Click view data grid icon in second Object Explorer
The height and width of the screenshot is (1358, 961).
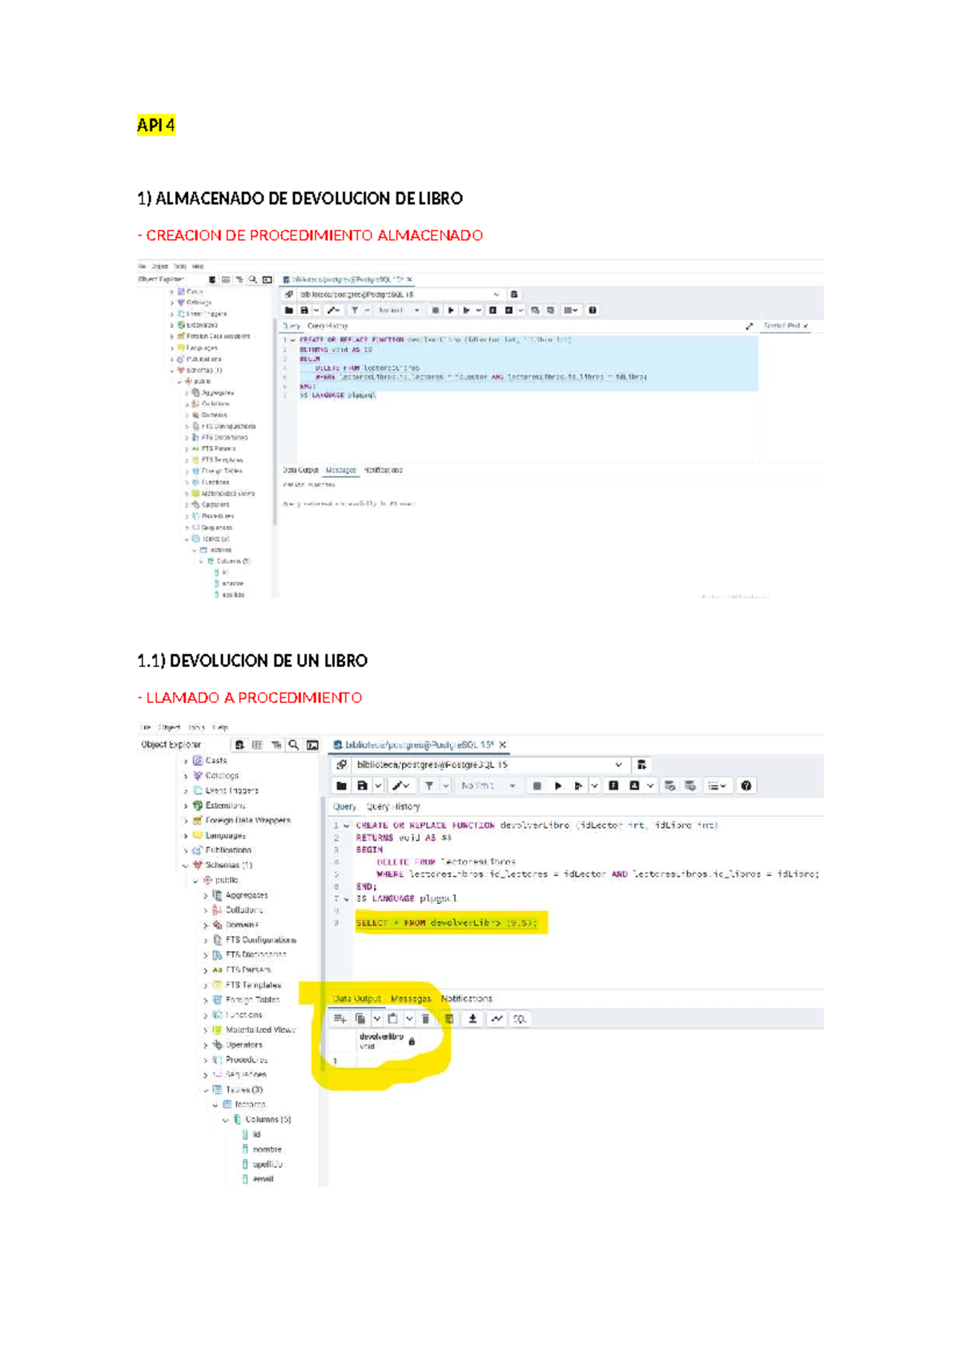pos(257,745)
